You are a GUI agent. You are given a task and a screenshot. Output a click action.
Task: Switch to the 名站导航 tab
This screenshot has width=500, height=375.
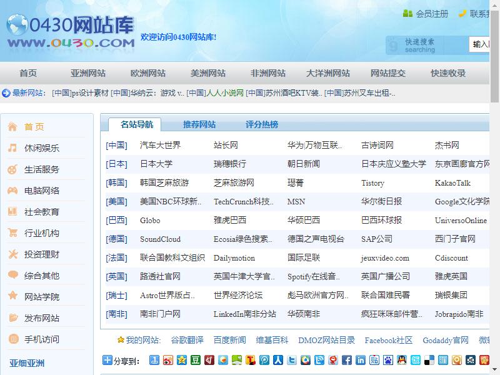(137, 124)
